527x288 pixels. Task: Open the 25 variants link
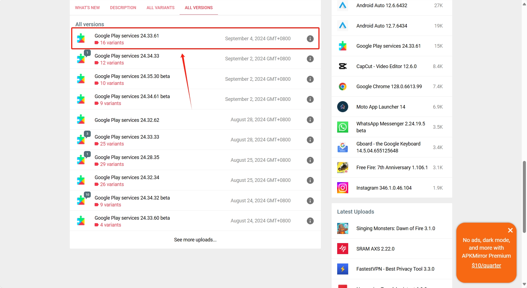pos(112,144)
